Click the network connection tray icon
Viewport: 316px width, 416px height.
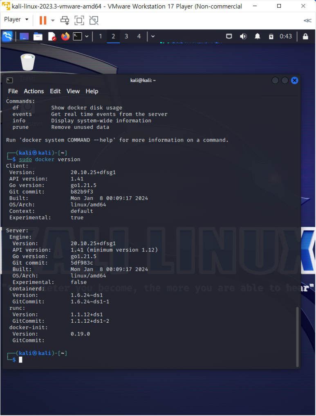click(x=229, y=36)
